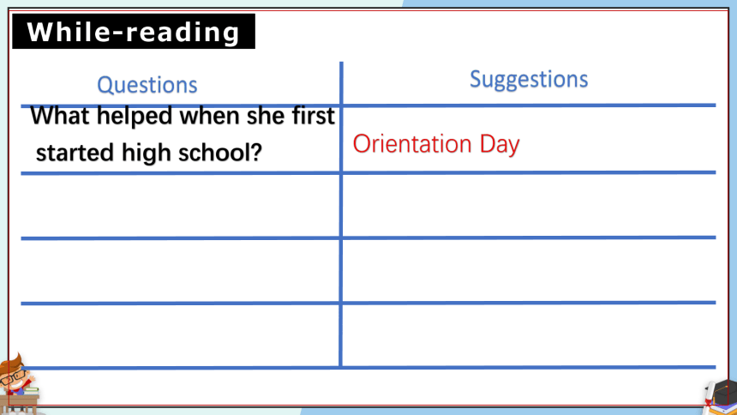Image resolution: width=737 pixels, height=415 pixels.
Task: Click the line beneath the Suggestions header
Action: click(530, 105)
